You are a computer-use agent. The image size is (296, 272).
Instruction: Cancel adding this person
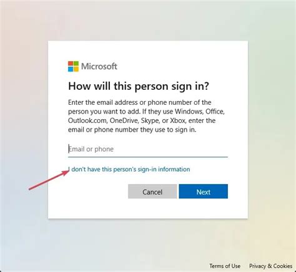(x=152, y=192)
